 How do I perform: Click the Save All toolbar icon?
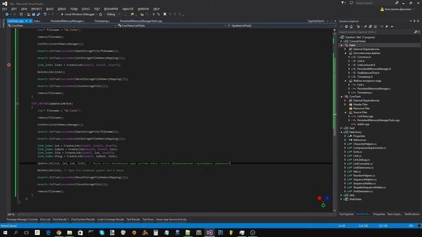pos(38,14)
